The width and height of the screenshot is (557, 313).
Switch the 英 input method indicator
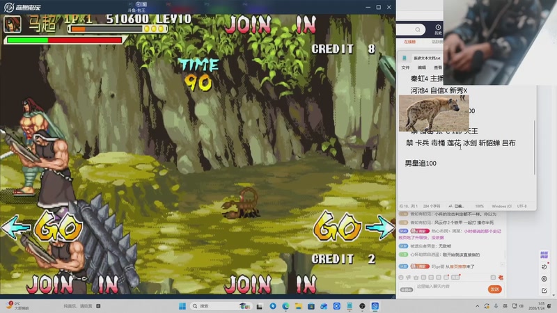(505, 306)
